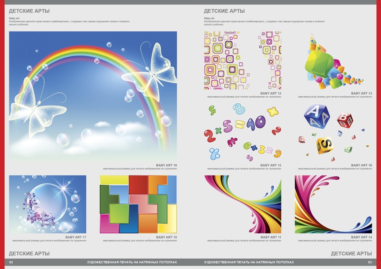
Task: Select the colorful numbers image Baby Art 15
Action: coord(242,132)
